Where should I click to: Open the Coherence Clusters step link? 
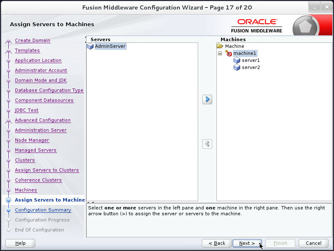[x=38, y=180]
